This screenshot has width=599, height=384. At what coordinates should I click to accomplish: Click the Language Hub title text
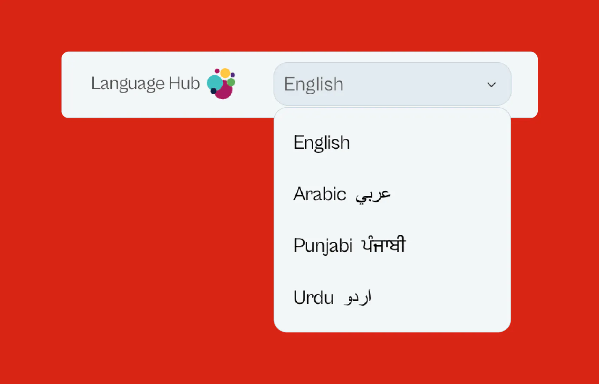tap(146, 84)
